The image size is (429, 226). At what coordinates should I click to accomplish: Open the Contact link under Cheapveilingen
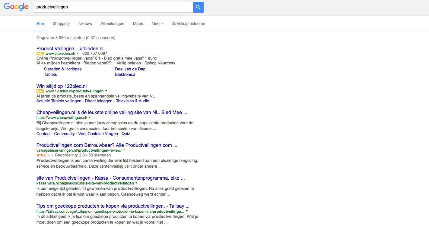(x=43, y=134)
